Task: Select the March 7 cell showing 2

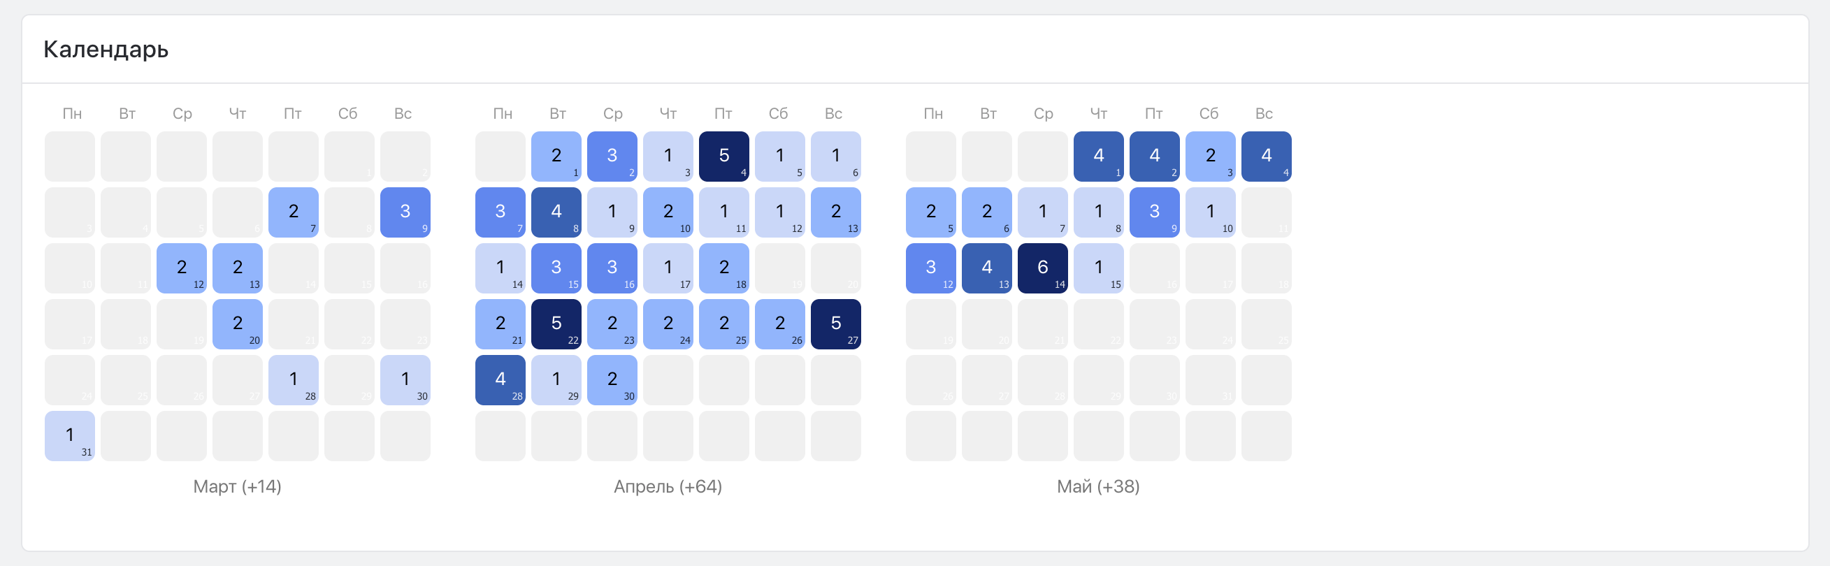Action: tap(294, 212)
